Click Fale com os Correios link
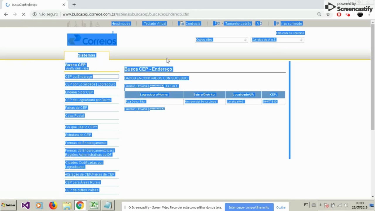The width and height of the screenshot is (375, 211). pos(290,33)
